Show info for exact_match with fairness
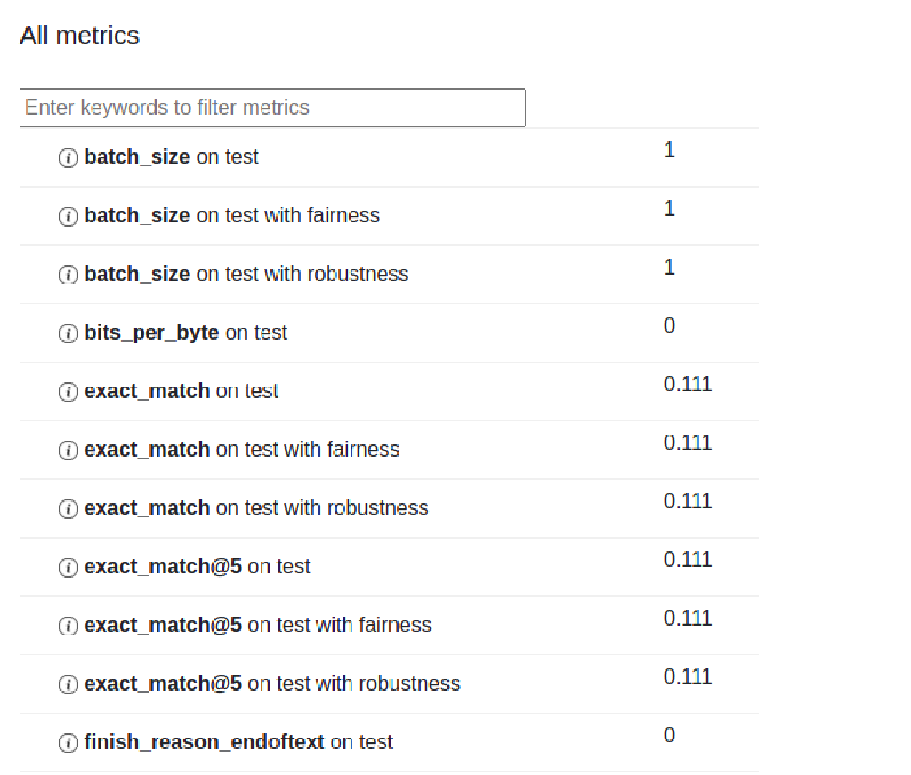The height and width of the screenshot is (775, 911). 68,451
